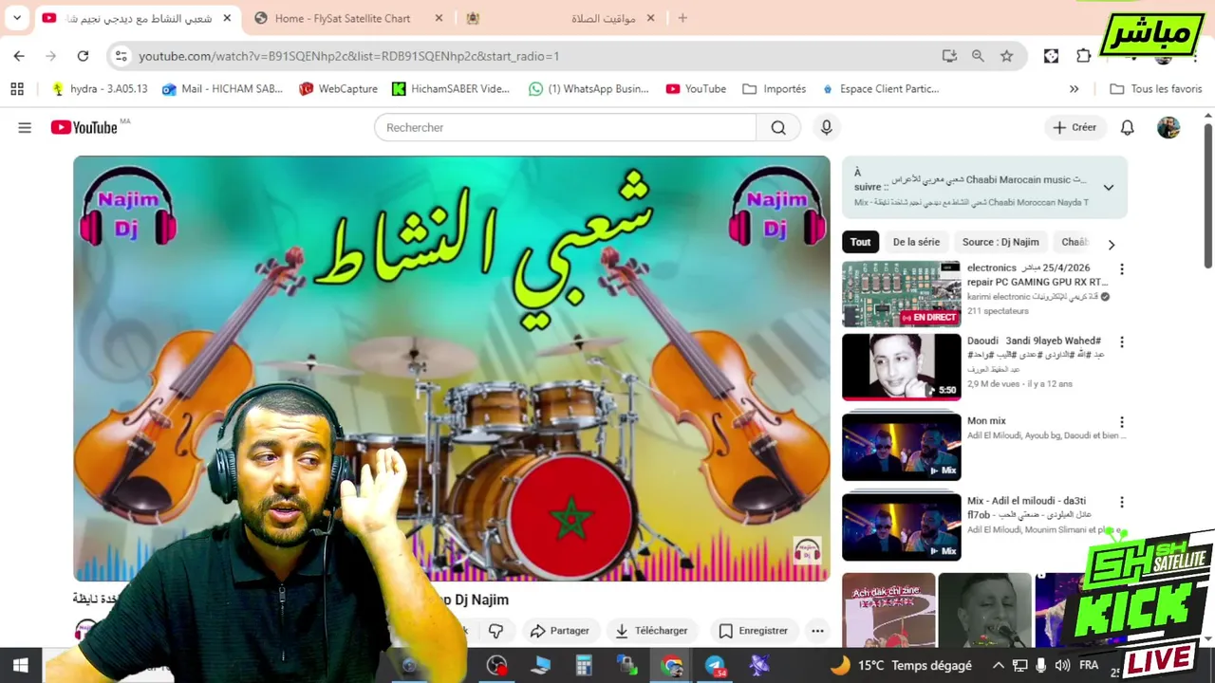Select the Tout filter chip

pyautogui.click(x=861, y=242)
